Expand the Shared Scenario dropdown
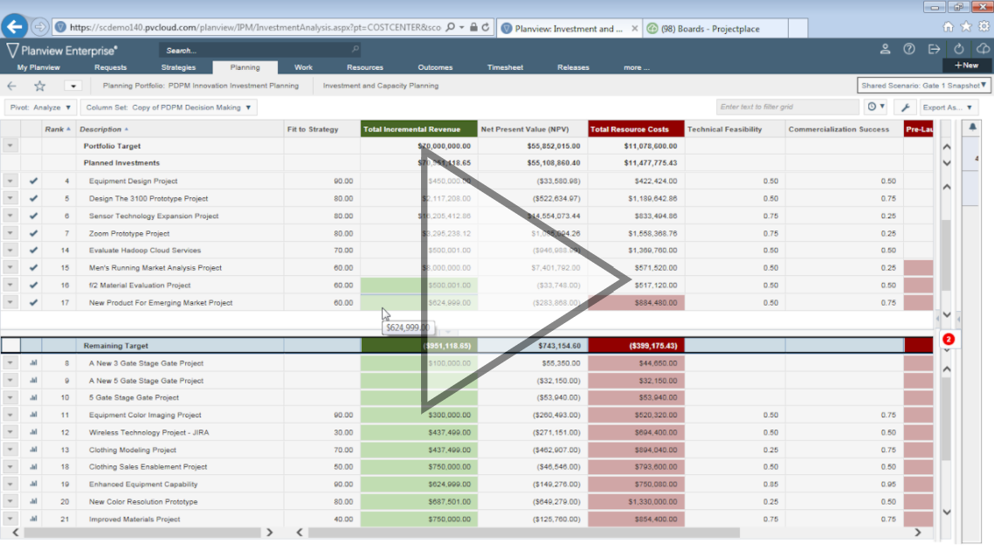This screenshot has width=994, height=551. coord(924,86)
